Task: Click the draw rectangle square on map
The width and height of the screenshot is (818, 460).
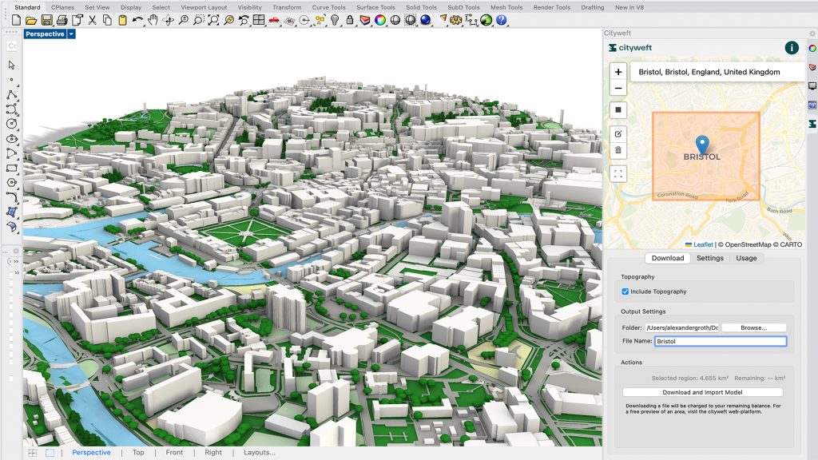Action: tap(618, 109)
